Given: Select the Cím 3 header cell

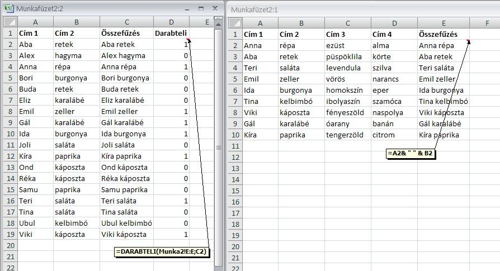Looking at the screenshot, I should [347, 35].
